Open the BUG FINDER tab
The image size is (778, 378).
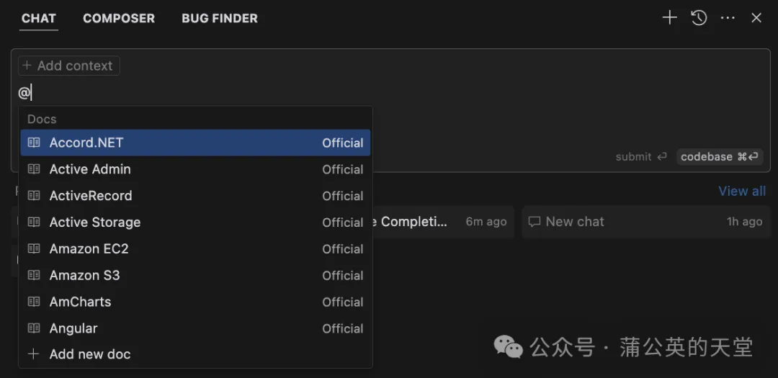point(220,18)
